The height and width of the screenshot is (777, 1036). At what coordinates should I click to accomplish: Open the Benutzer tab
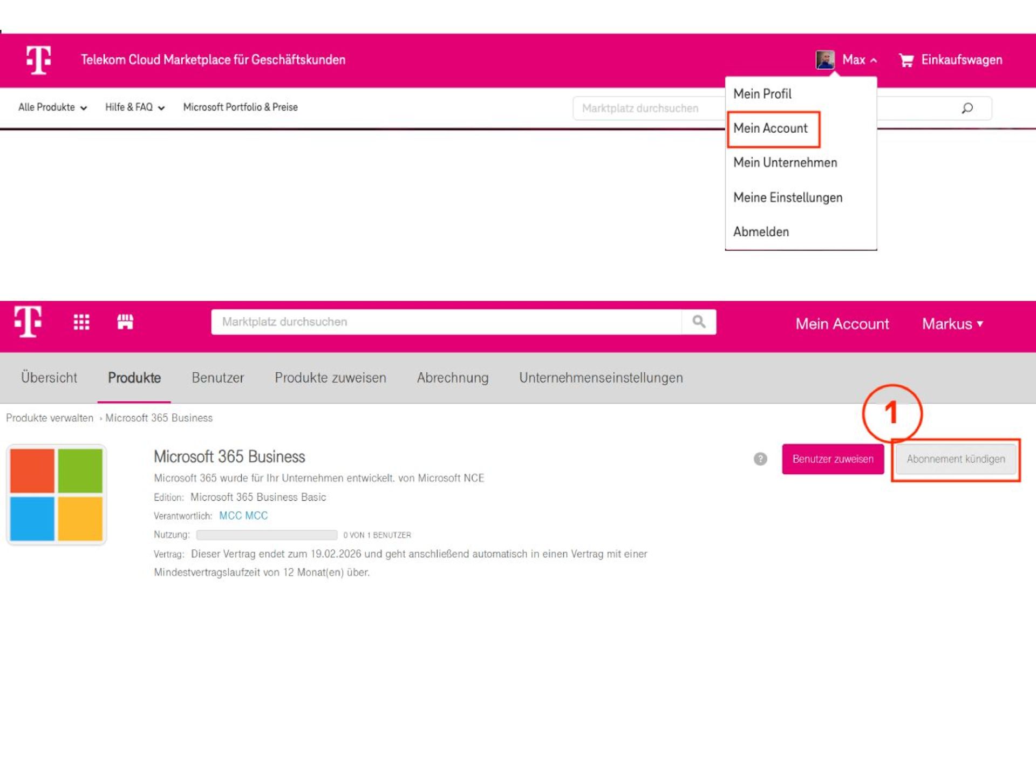tap(218, 378)
